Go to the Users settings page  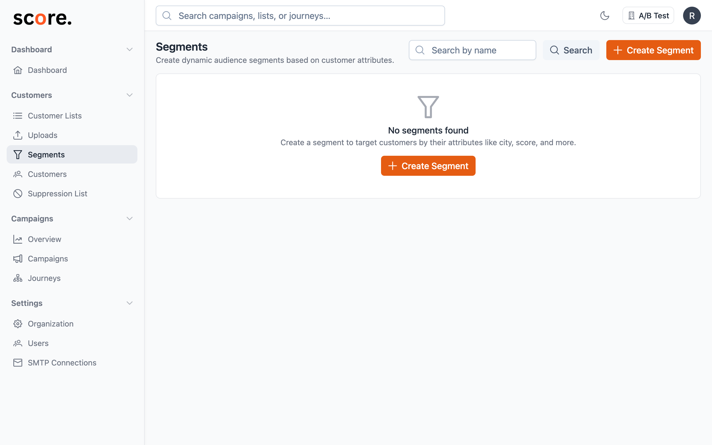coord(38,343)
